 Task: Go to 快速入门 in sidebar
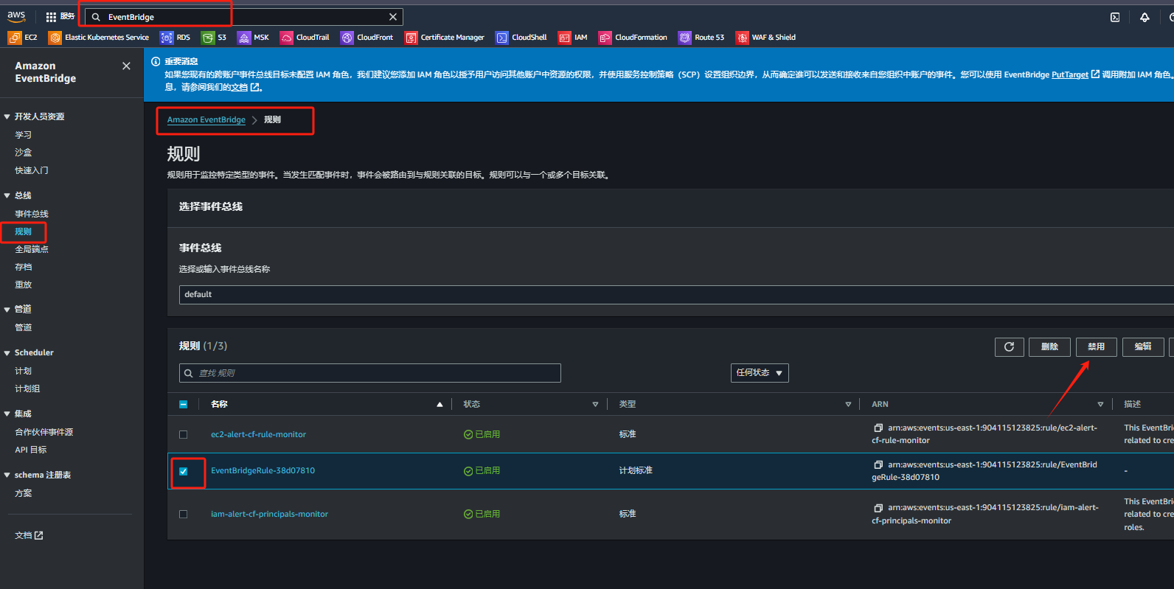pyautogui.click(x=32, y=170)
